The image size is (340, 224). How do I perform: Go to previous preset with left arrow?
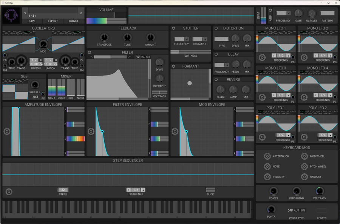[x=25, y=13]
